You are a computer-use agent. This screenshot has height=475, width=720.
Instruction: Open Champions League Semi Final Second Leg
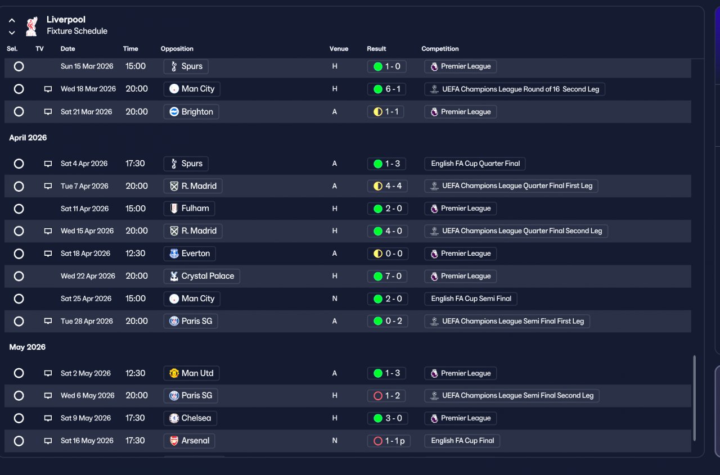click(512, 396)
